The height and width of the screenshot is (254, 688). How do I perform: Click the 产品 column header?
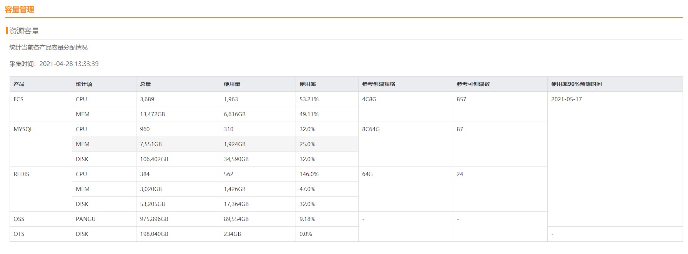tap(19, 84)
